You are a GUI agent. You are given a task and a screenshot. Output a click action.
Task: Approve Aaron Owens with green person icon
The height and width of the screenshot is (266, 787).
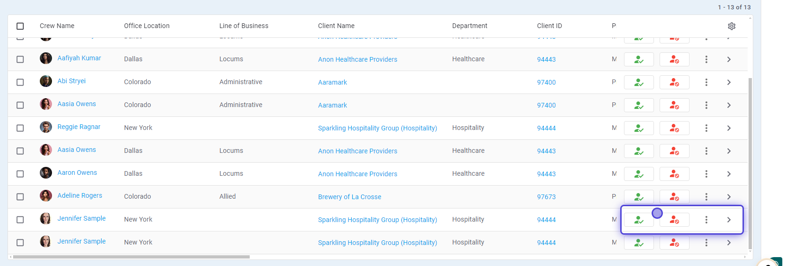click(x=639, y=174)
